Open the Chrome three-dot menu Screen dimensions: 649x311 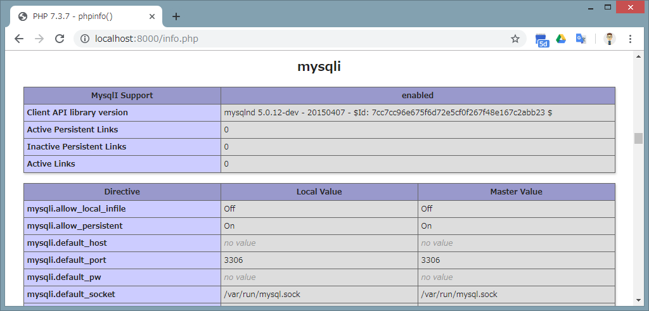point(630,39)
